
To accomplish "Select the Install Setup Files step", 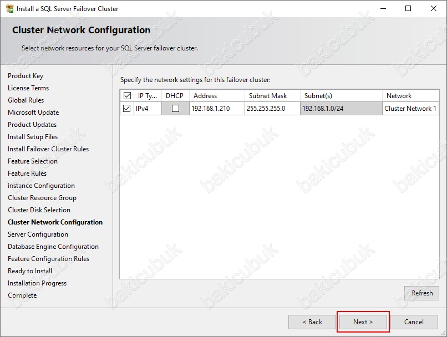I will tap(33, 137).
